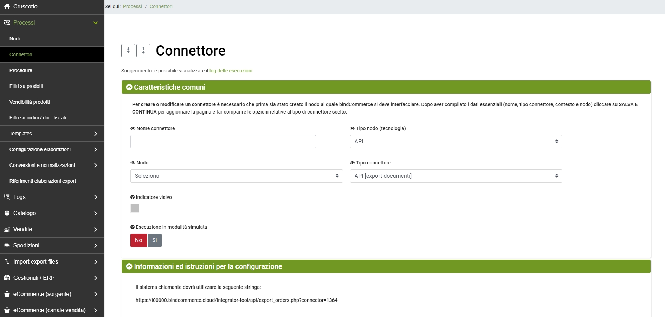Open the Nodo selection dropdown

pos(237,176)
